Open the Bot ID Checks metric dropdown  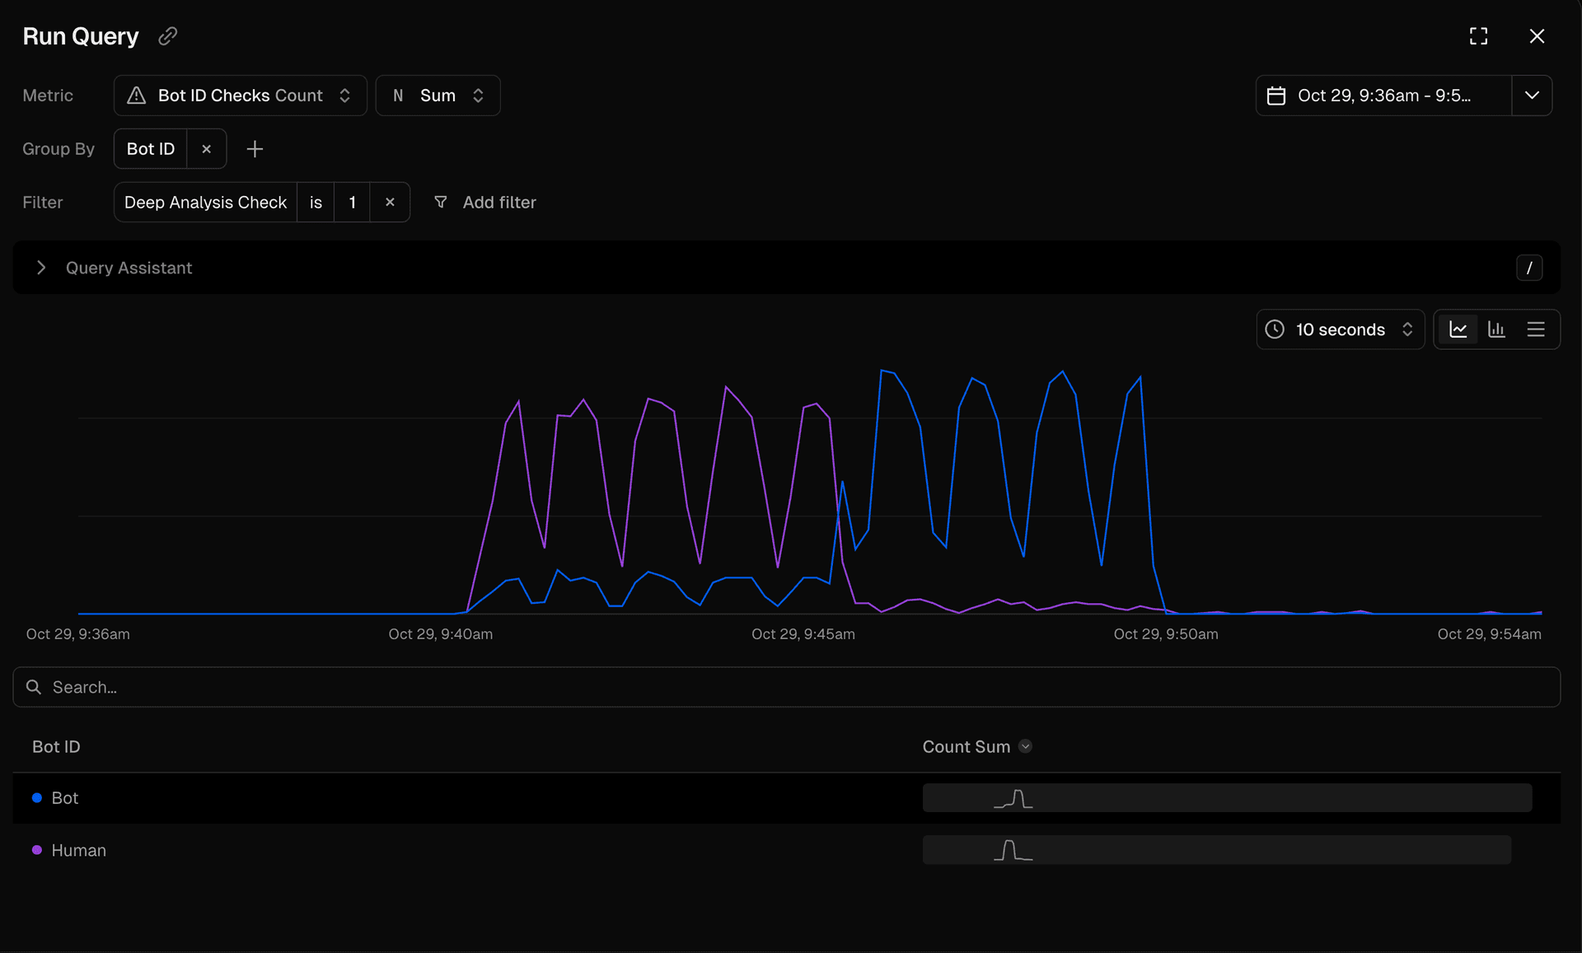[x=345, y=95]
